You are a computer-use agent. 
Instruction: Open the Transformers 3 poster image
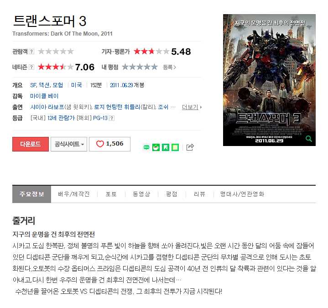point(269,80)
